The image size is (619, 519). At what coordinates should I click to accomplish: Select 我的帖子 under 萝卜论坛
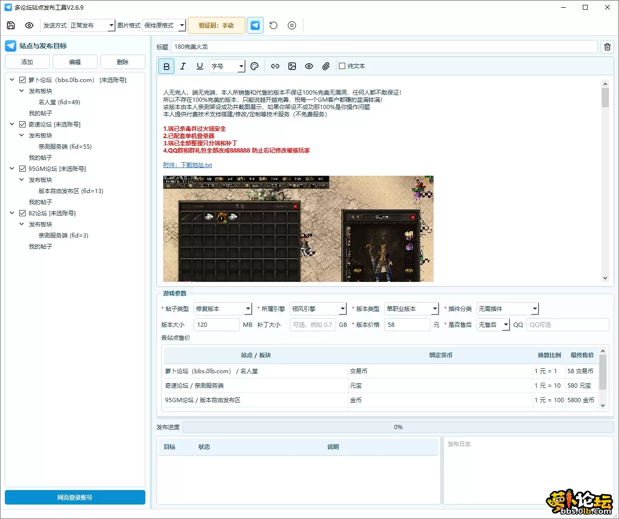click(x=41, y=113)
